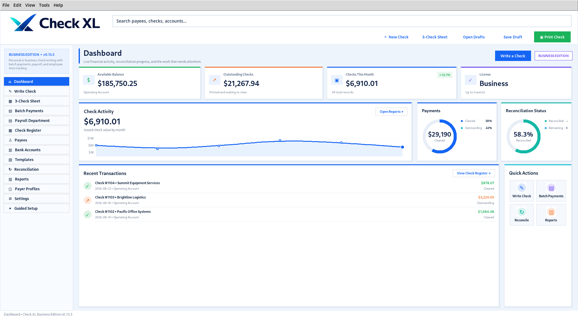This screenshot has height=318, width=578.
Task: Open the File menu
Action: click(x=6, y=5)
